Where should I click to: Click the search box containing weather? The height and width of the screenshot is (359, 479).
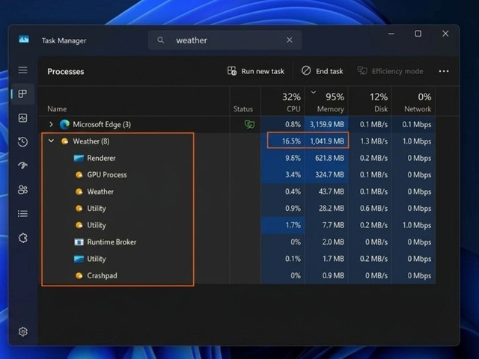[225, 40]
